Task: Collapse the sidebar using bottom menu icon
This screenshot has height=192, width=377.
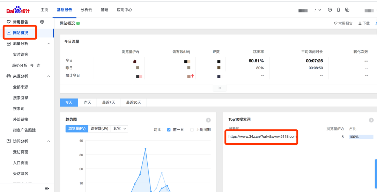Action: [47, 189]
